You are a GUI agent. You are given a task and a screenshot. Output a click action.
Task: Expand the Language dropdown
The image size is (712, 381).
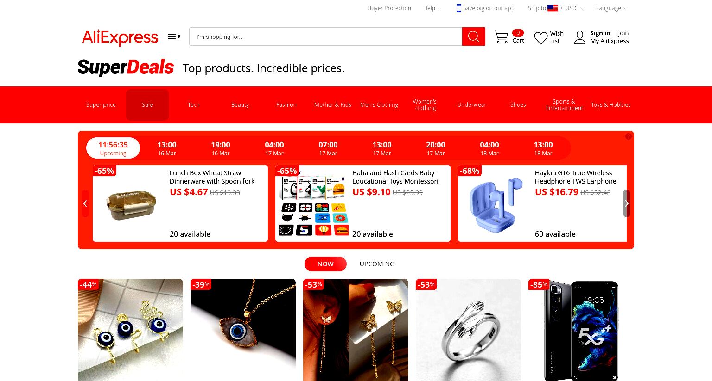point(611,8)
